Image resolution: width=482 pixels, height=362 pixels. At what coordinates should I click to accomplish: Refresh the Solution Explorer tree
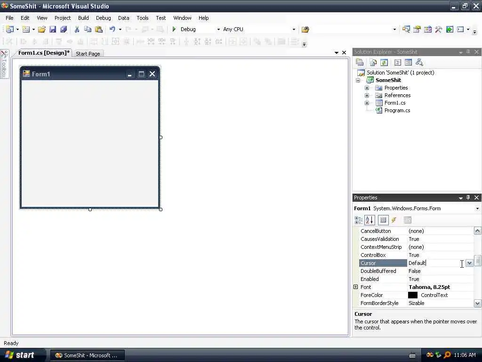(x=384, y=63)
